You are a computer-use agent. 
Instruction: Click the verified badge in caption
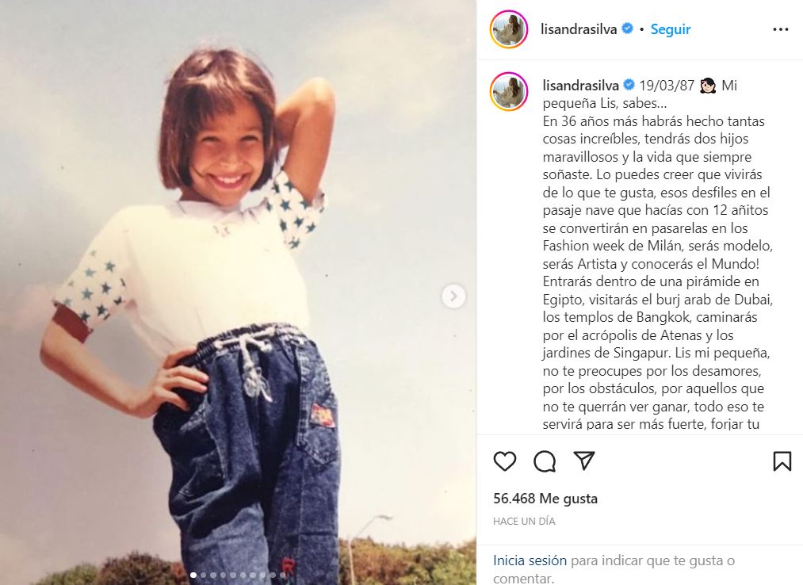click(x=629, y=85)
